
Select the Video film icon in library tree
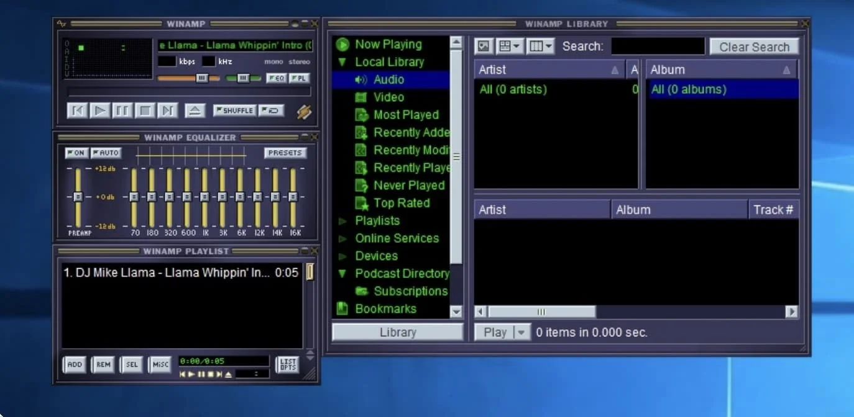click(x=361, y=97)
